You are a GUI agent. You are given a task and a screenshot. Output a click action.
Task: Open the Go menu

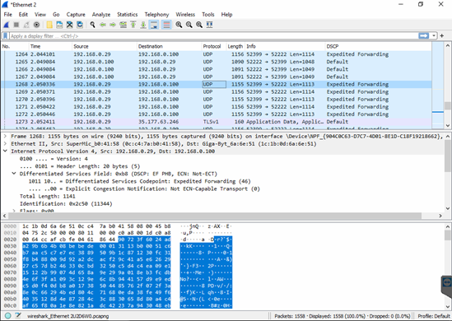tap(56, 15)
